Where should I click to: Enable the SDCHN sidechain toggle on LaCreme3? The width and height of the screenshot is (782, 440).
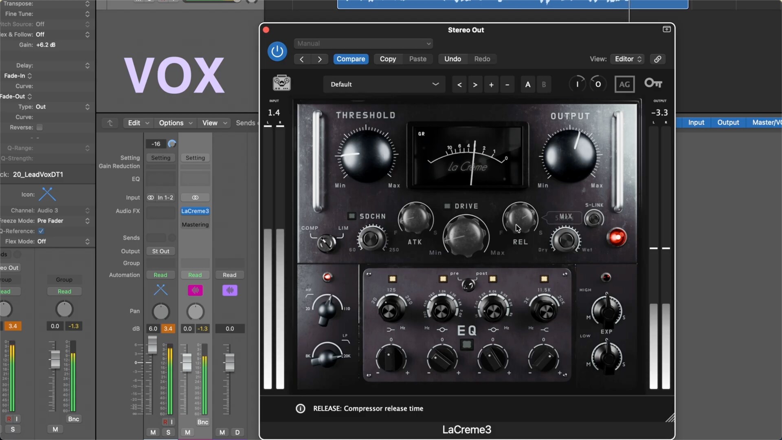click(351, 216)
